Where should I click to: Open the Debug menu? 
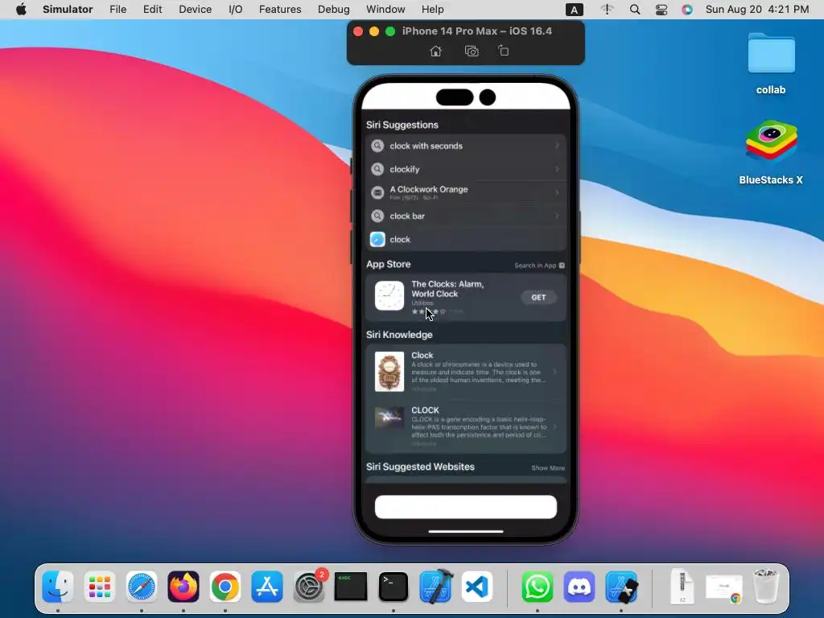click(334, 10)
